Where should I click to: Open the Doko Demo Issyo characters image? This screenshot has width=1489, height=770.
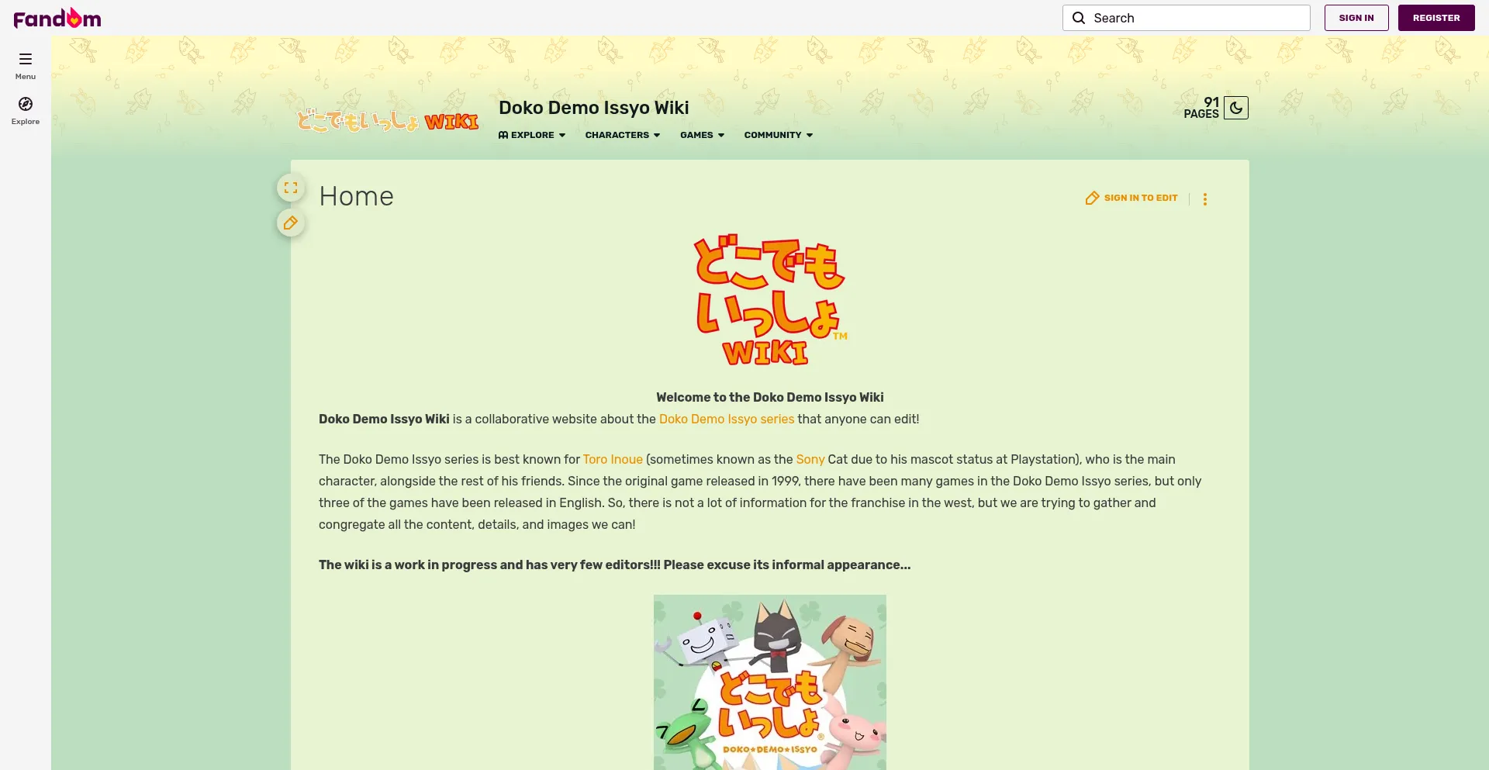point(770,682)
